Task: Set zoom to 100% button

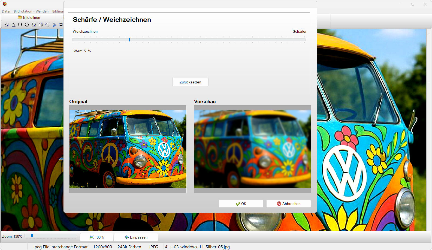Action: click(96, 237)
